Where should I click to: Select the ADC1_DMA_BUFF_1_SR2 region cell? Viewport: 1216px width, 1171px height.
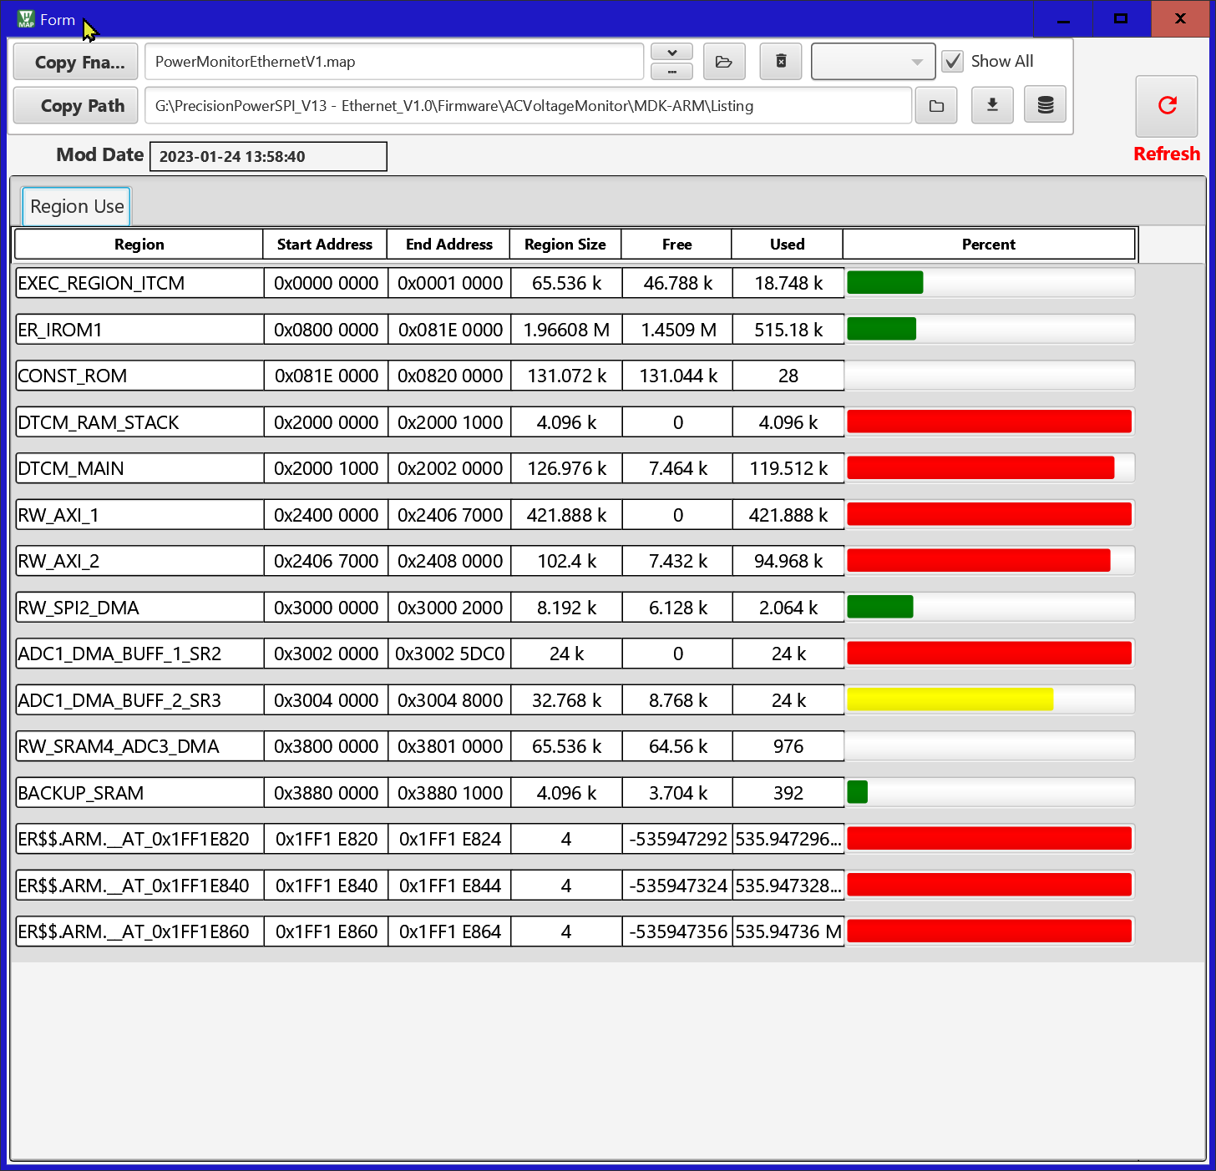pyautogui.click(x=139, y=654)
